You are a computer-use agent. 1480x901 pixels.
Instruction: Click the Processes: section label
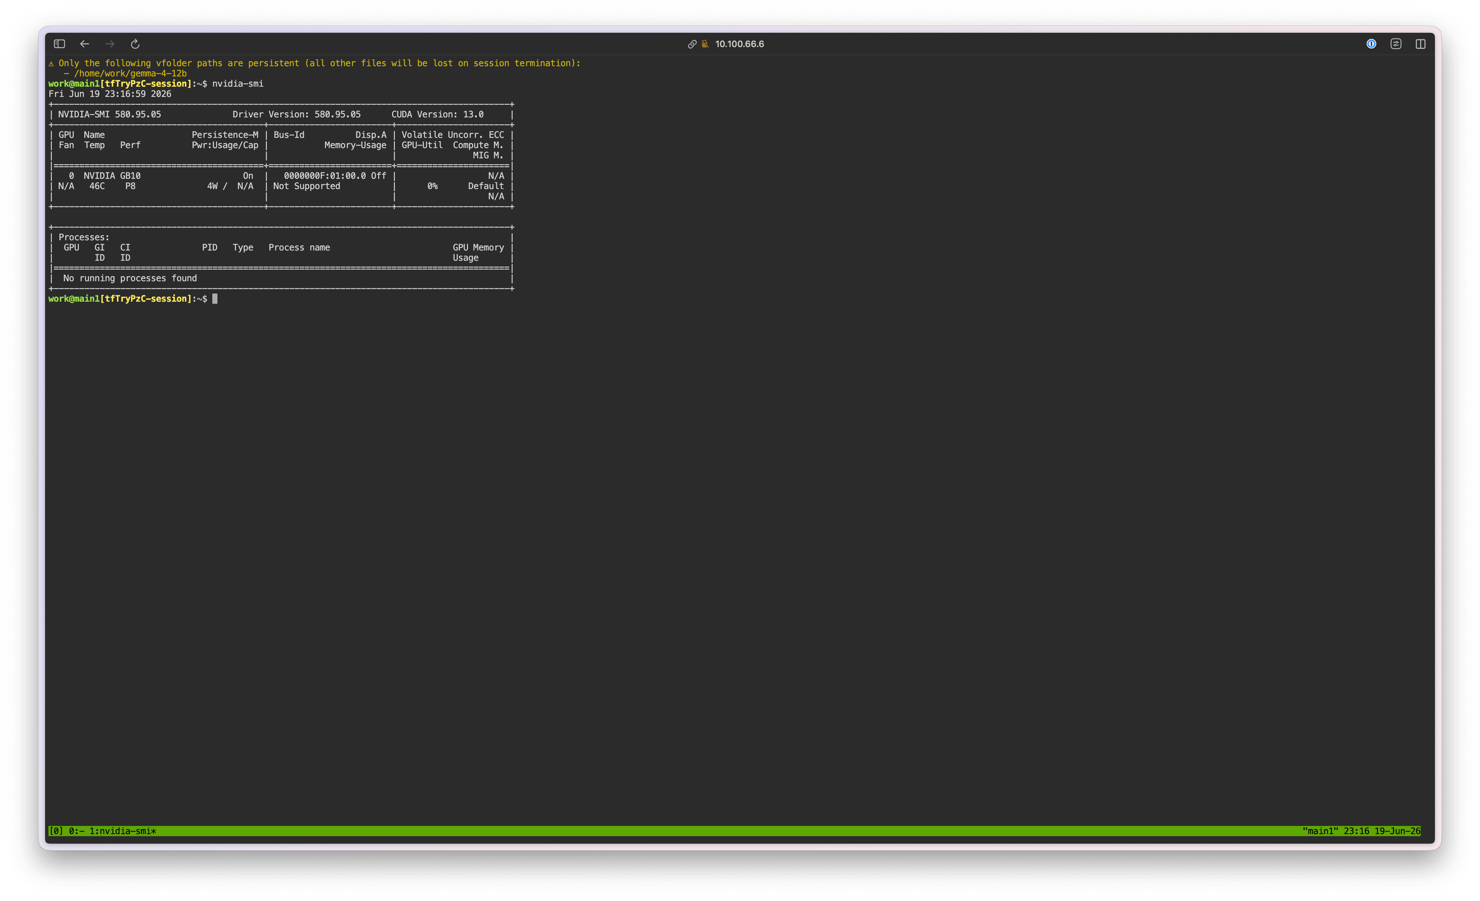pyautogui.click(x=84, y=237)
